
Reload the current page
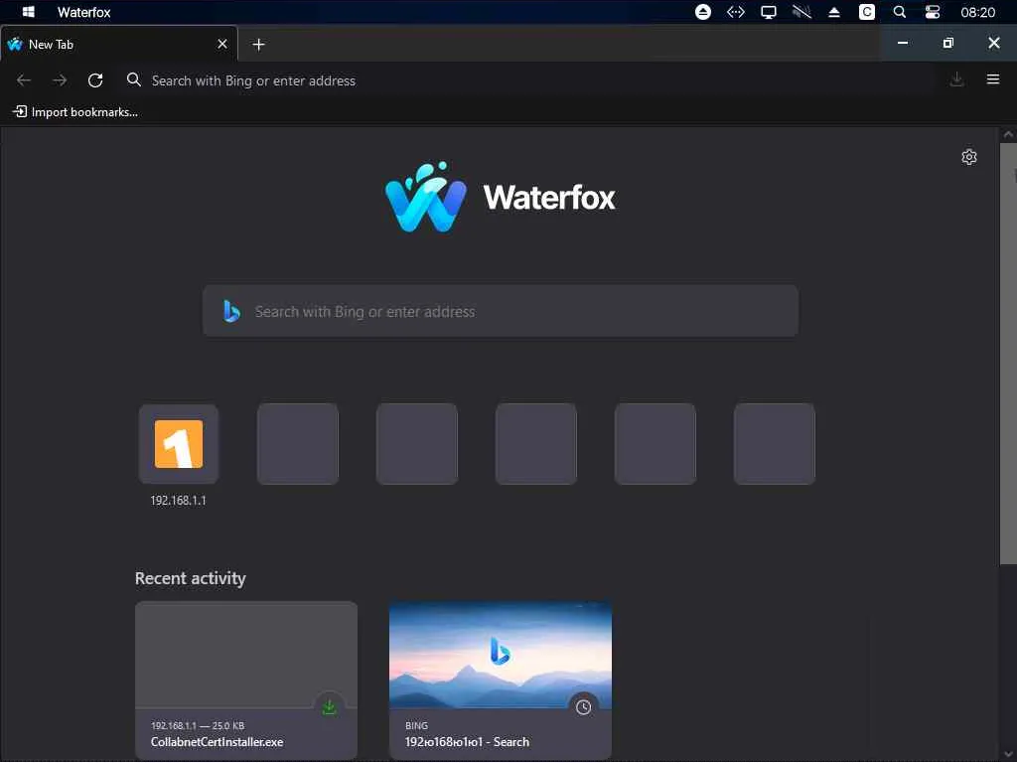tap(95, 80)
